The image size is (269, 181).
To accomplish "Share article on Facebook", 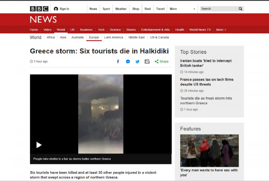I will tap(118, 61).
